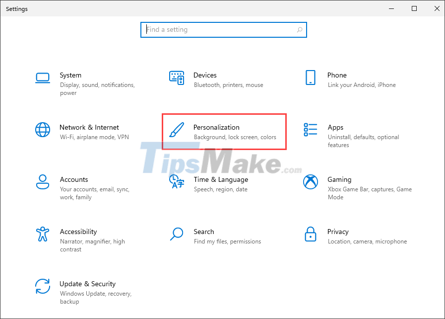Click 'Bluetooth, printers, mouse' description

pyautogui.click(x=229, y=85)
